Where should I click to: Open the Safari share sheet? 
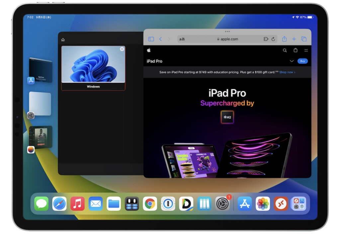point(284,39)
